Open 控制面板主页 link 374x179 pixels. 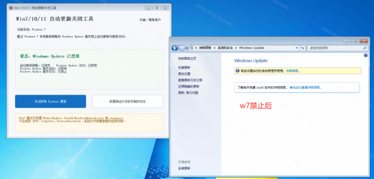(x=187, y=58)
